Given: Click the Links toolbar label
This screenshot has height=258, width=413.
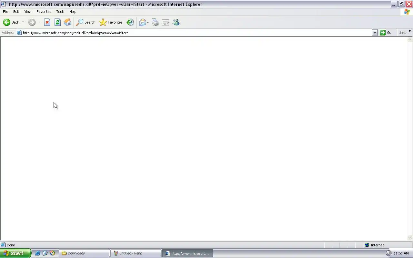Looking at the screenshot, I should coord(402,33).
